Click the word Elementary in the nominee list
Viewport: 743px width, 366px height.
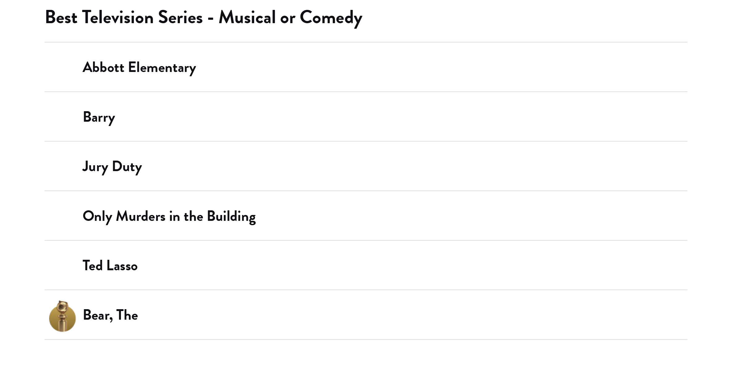[x=162, y=68]
